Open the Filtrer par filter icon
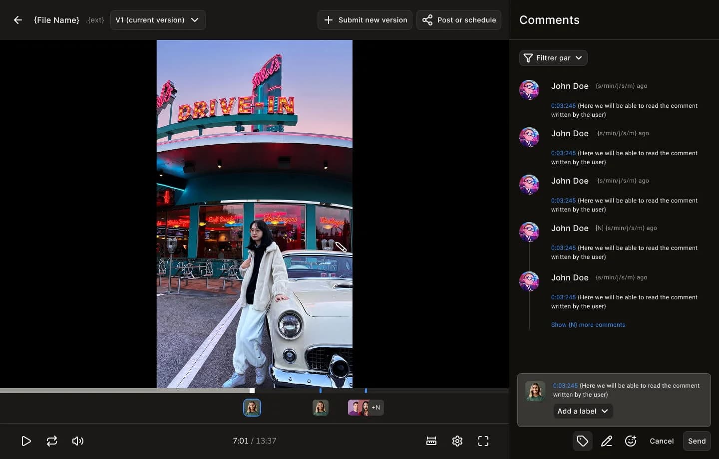The width and height of the screenshot is (719, 459). pos(528,58)
